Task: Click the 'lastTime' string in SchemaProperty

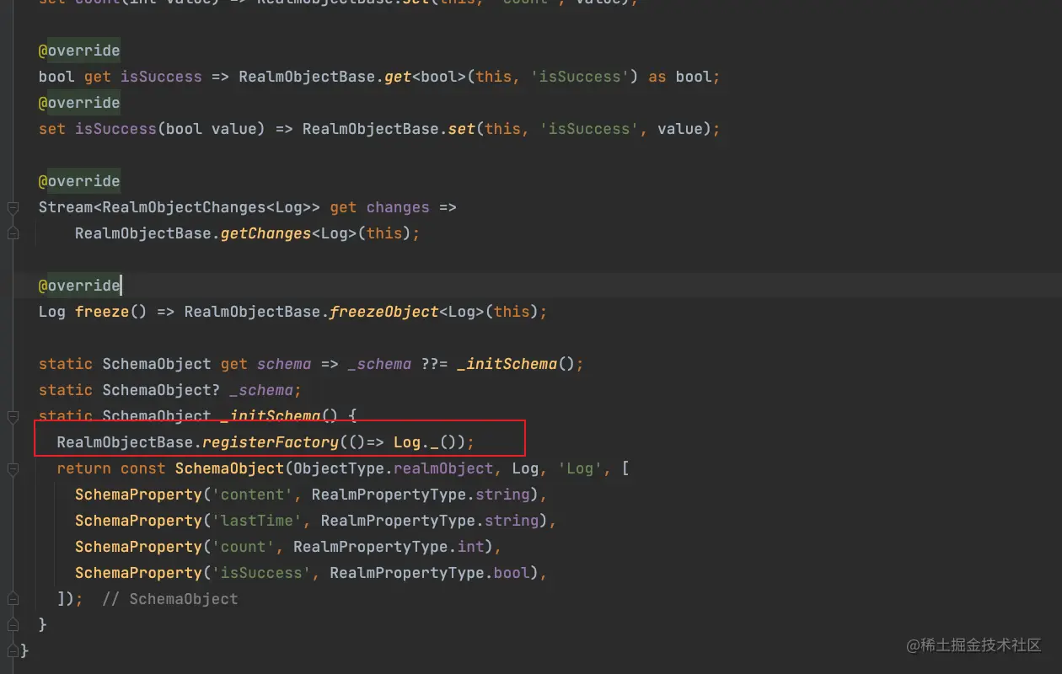Action: coord(257,521)
